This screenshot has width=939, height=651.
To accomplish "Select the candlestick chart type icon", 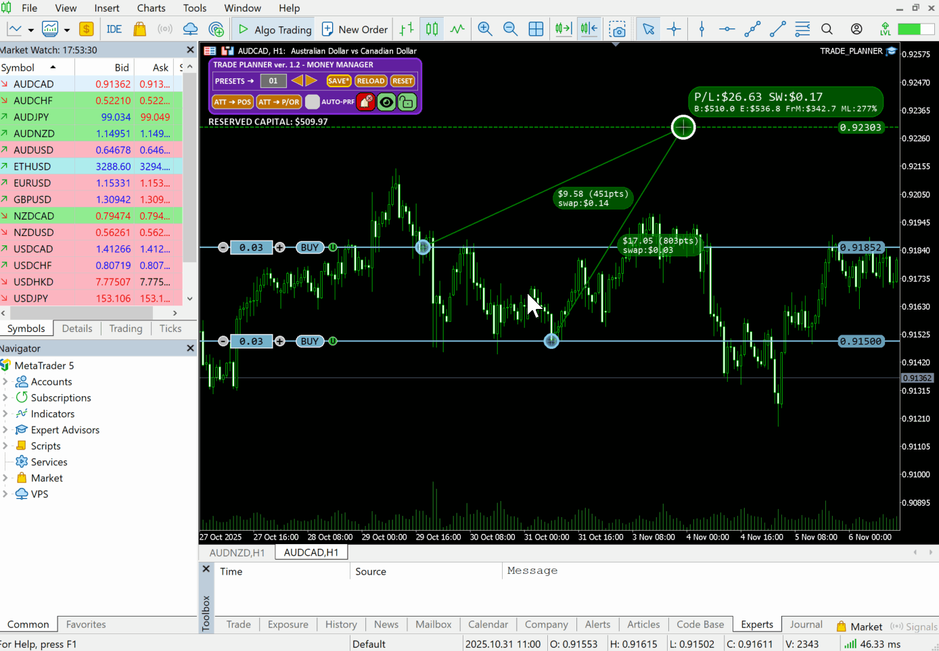I will (x=431, y=29).
